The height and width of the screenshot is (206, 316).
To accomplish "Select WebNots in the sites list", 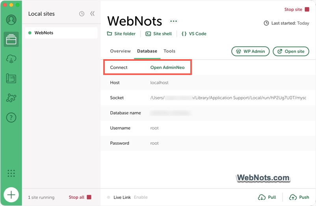I will click(x=61, y=33).
